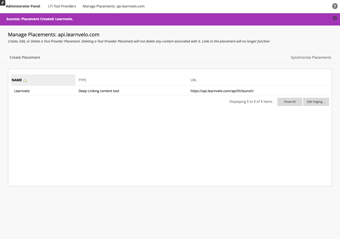Click the Deep Linking content tool cell
The width and height of the screenshot is (340, 239).
[x=99, y=91]
